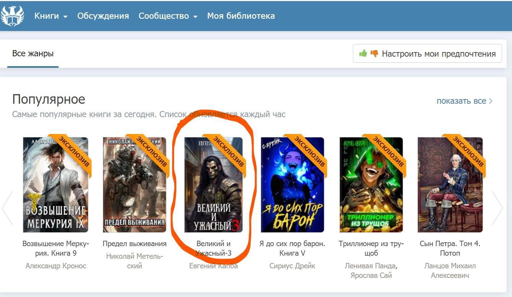Open the Сын Петра book cover image
This screenshot has width=512, height=297.
450,185
